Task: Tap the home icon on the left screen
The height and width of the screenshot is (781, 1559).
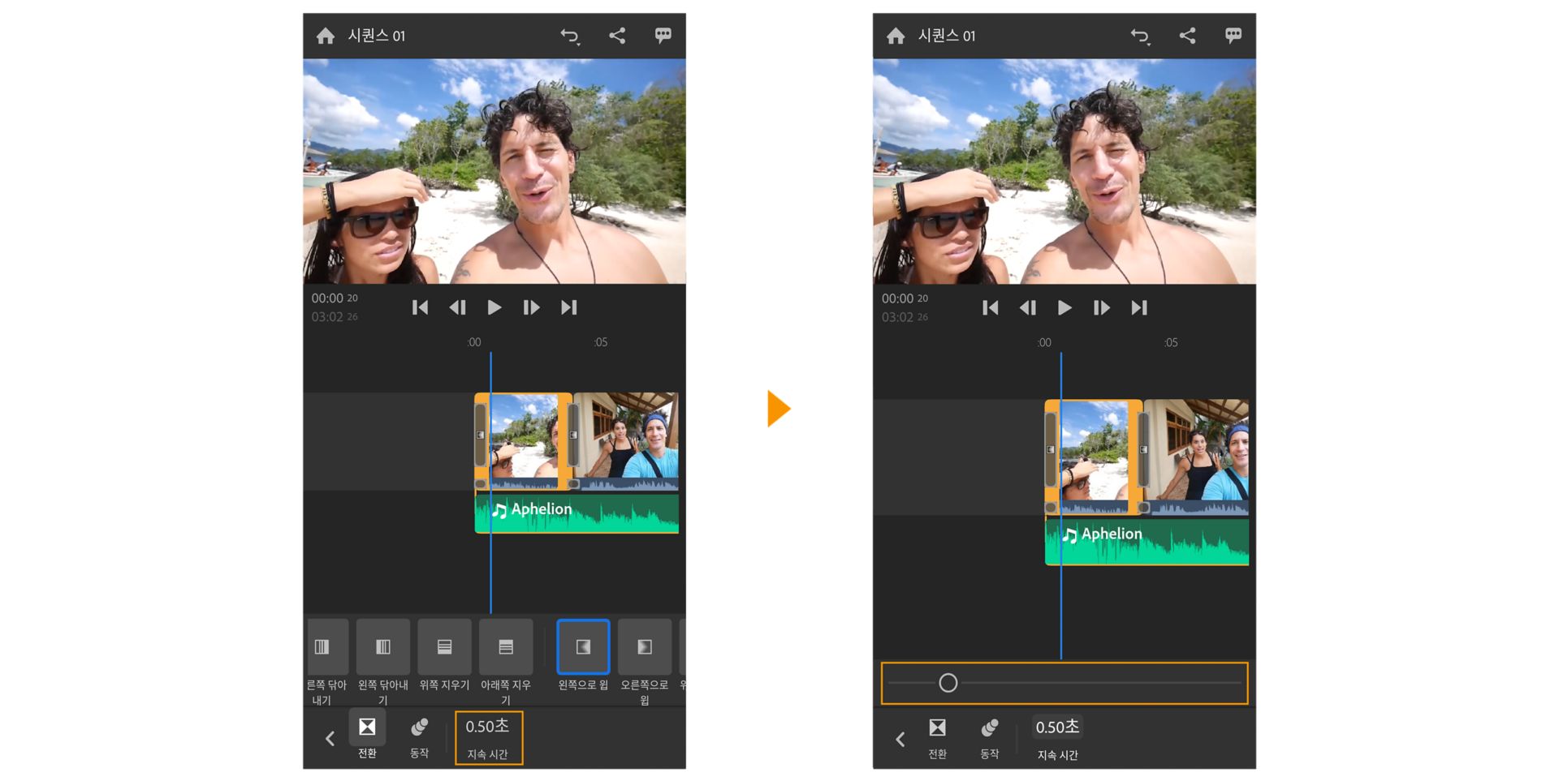Action: [326, 36]
